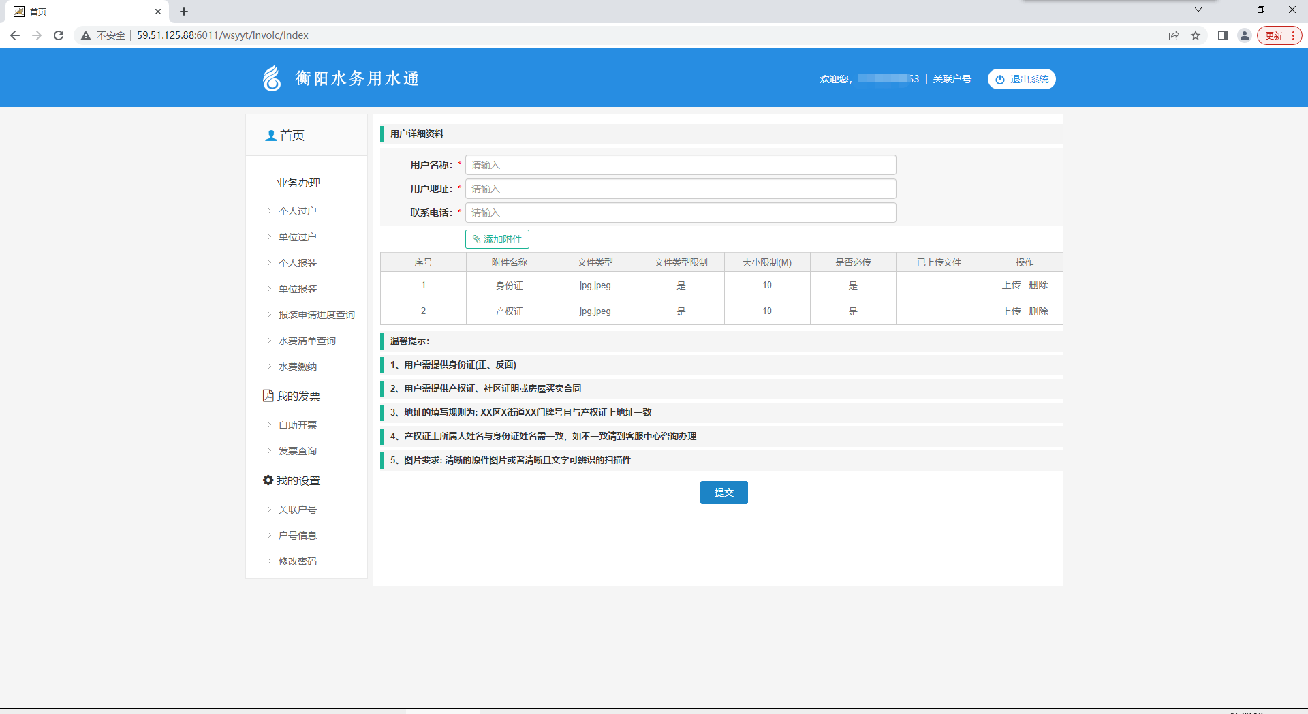Bookmark this page with star icon

click(x=1196, y=35)
